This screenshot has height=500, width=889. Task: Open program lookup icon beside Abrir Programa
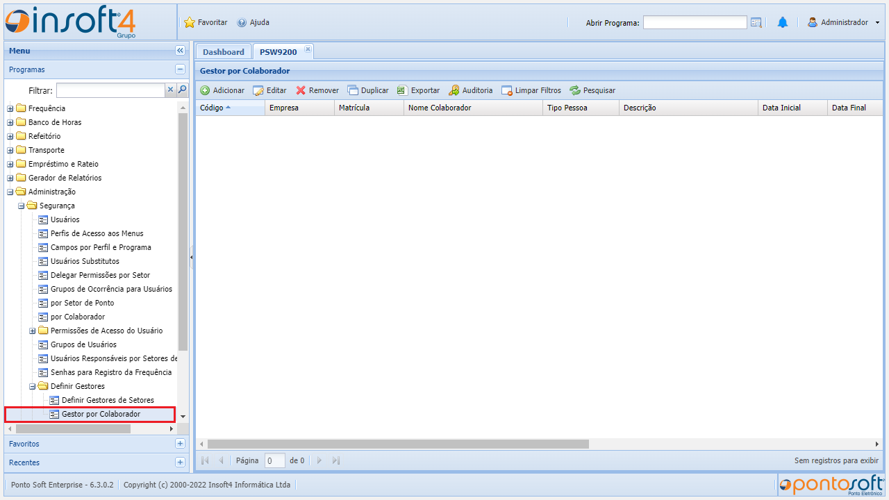click(x=756, y=22)
